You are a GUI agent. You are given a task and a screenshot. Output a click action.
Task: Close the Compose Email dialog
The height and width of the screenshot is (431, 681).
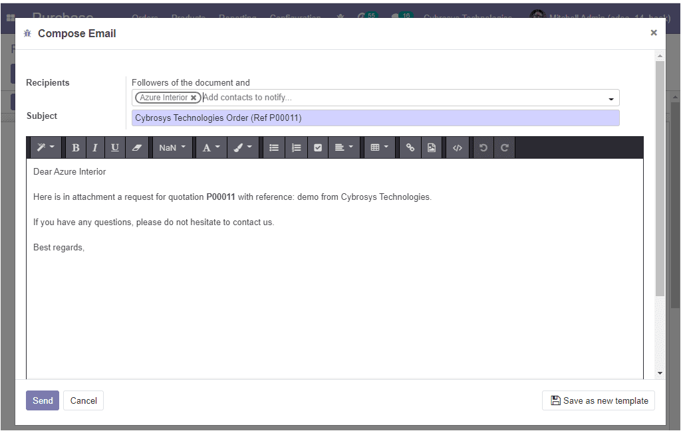(654, 33)
